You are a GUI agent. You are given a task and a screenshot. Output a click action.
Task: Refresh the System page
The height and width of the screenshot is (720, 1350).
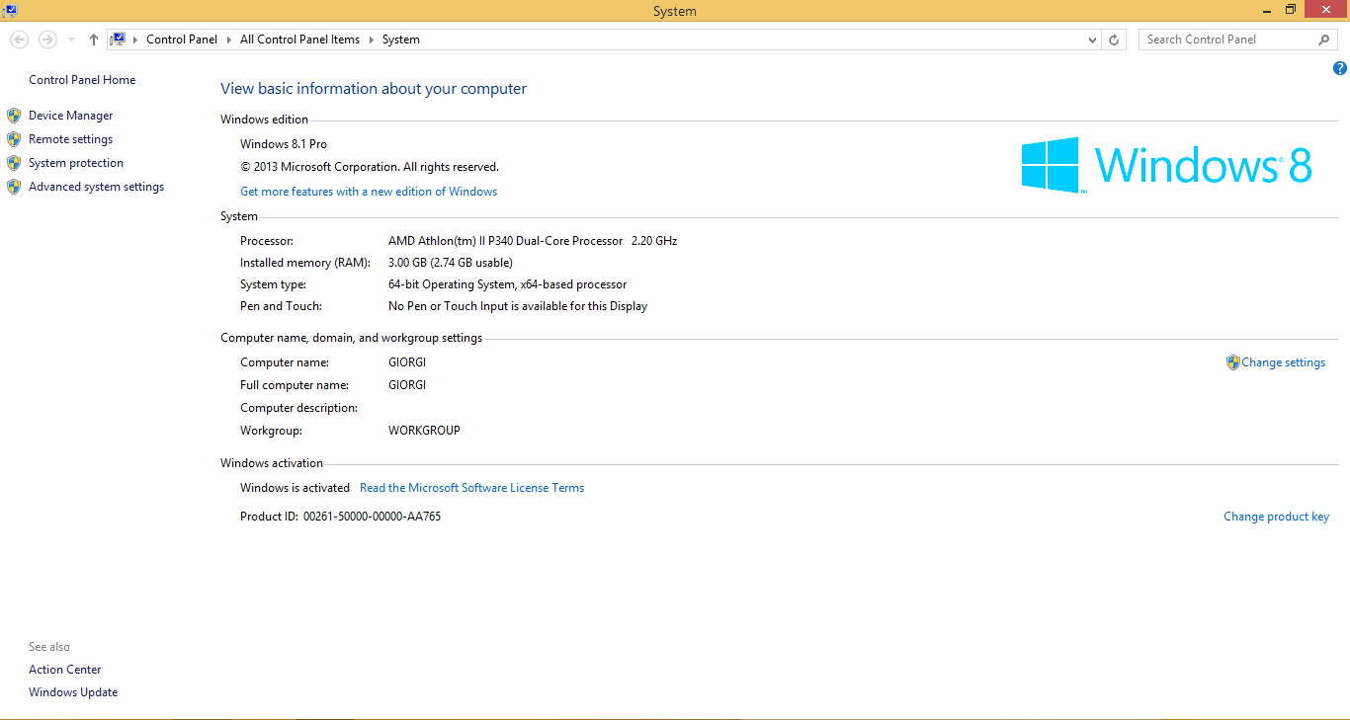click(x=1114, y=40)
